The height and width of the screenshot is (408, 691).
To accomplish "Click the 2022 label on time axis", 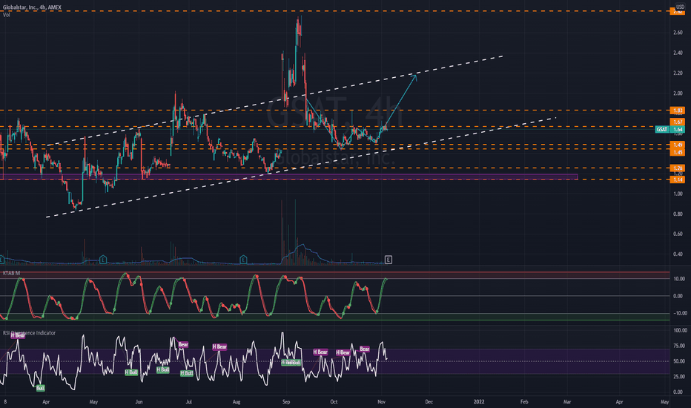I will pyautogui.click(x=479, y=402).
